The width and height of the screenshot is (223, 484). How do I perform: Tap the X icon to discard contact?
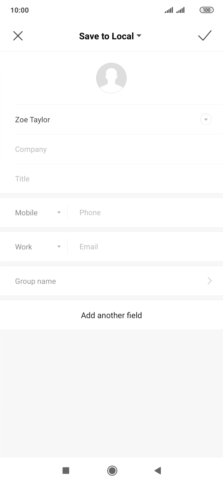18,36
